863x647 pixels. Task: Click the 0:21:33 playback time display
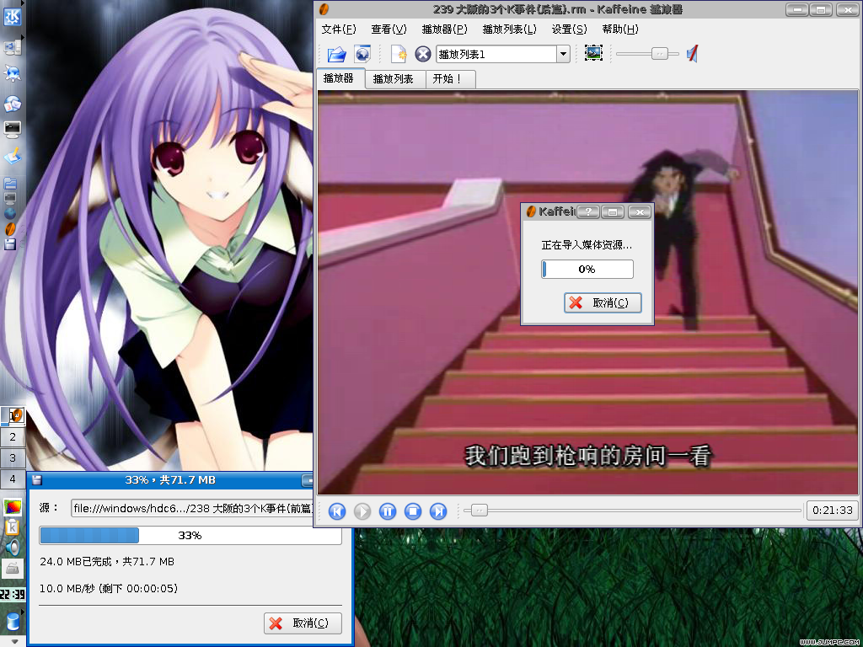832,511
